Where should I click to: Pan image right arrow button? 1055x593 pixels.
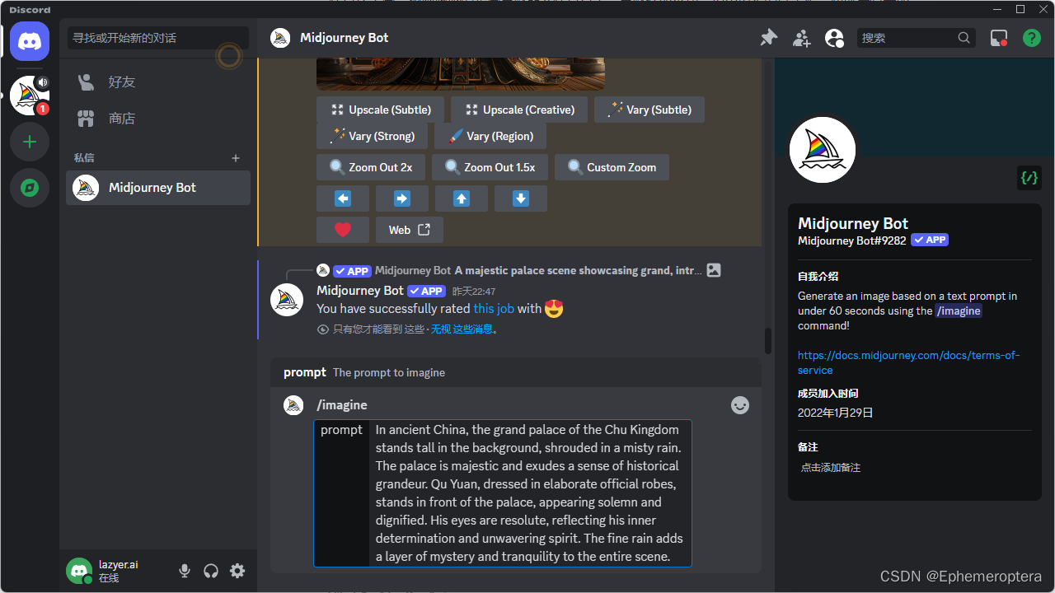pyautogui.click(x=402, y=198)
